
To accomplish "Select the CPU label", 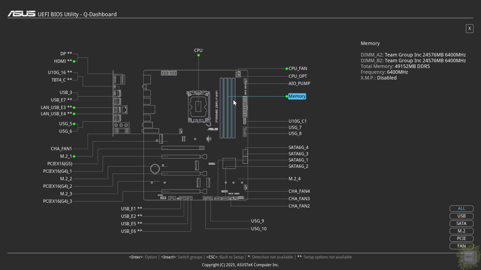I will (198, 51).
